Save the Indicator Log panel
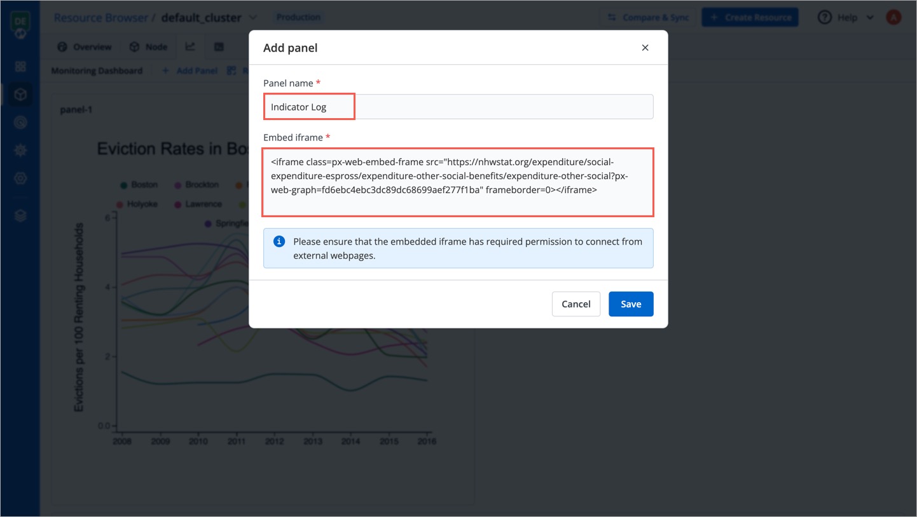Image resolution: width=917 pixels, height=517 pixels. 631,304
